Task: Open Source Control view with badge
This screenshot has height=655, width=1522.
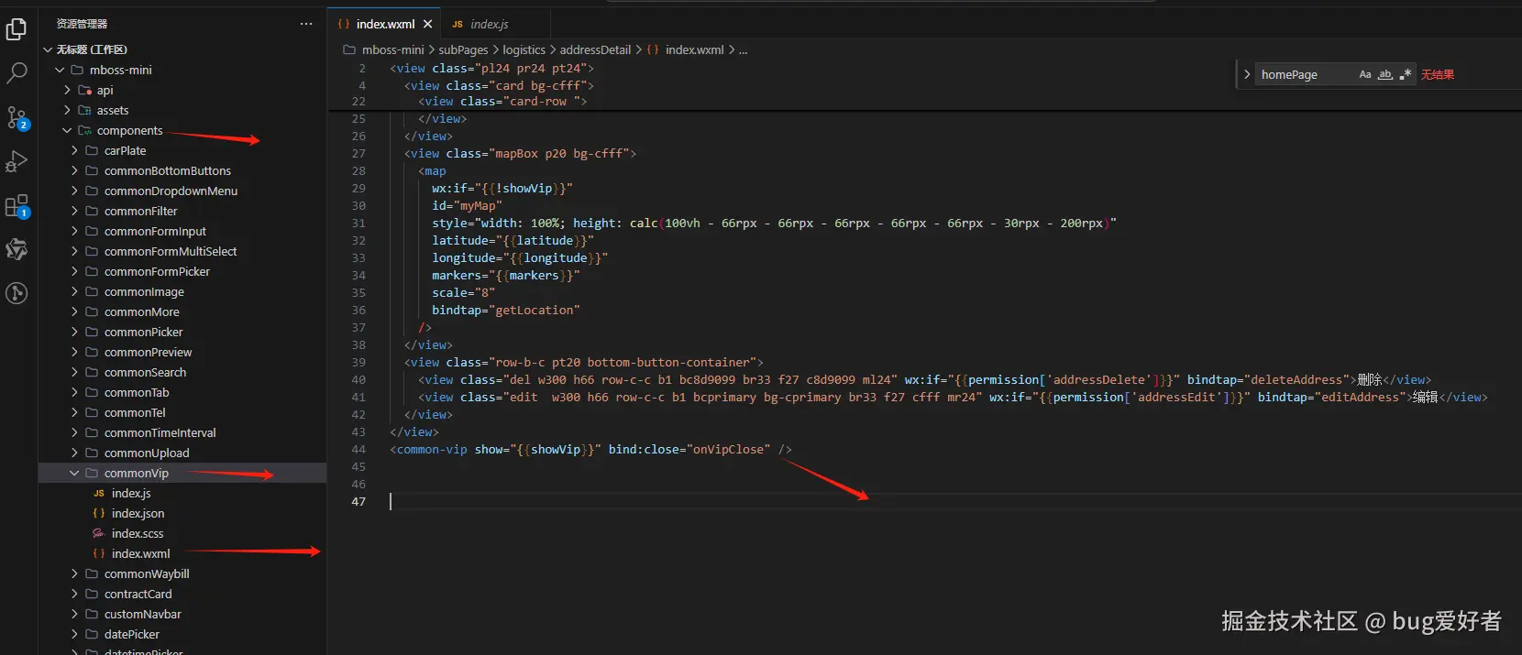Action: (17, 117)
